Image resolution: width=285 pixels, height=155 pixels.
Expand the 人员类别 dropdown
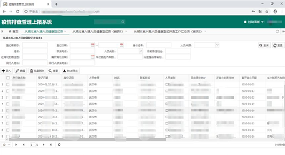click(x=141, y=51)
